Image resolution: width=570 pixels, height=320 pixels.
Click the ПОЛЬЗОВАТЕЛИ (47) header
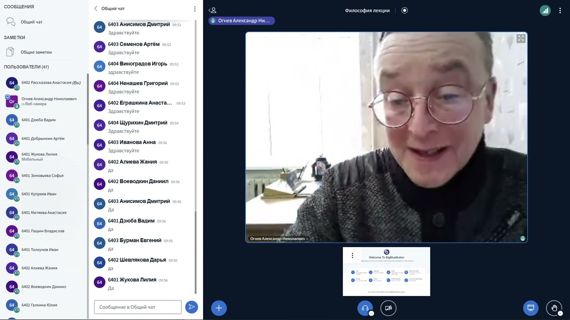27,67
